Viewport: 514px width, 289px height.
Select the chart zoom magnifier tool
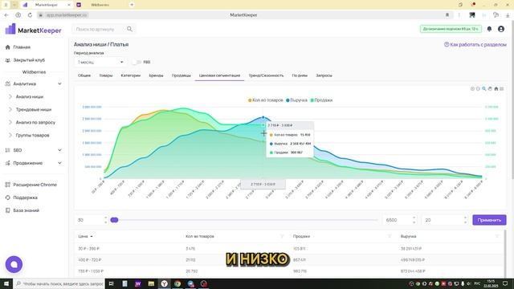(483, 89)
